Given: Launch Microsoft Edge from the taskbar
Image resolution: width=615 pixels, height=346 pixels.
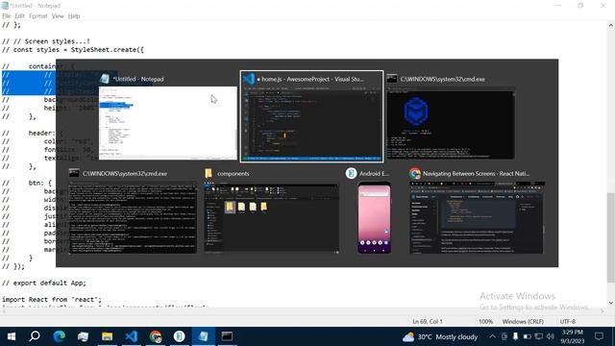Looking at the screenshot, I should click(x=60, y=336).
